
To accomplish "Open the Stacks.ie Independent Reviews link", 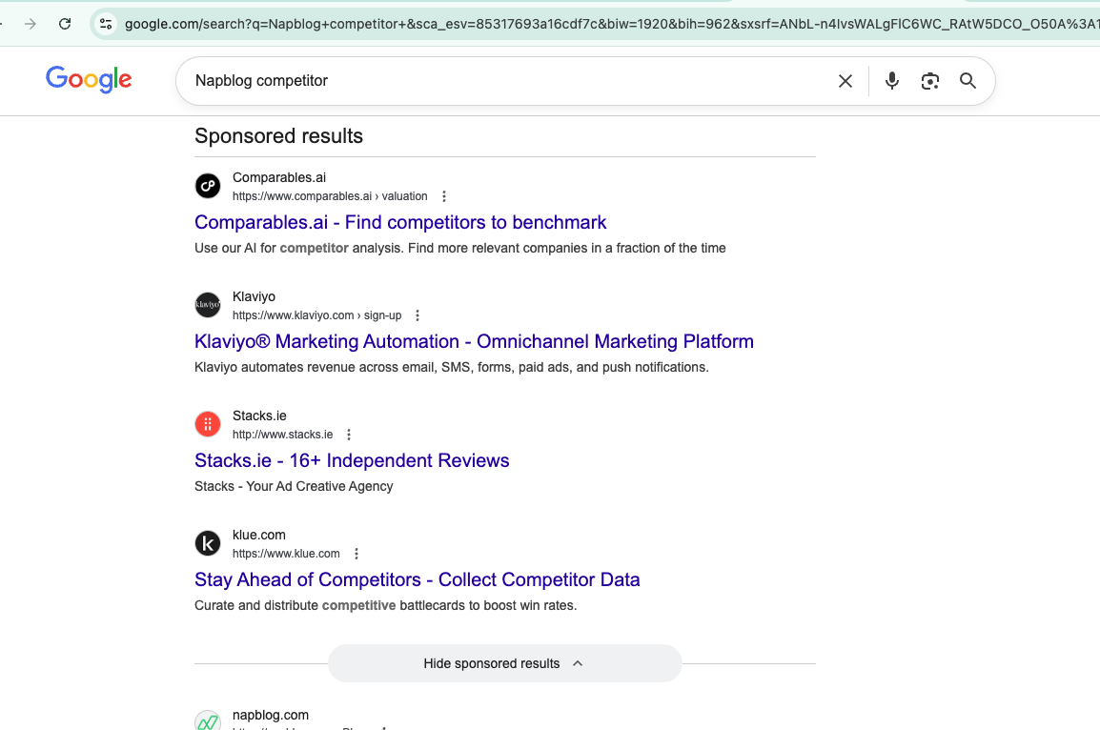I will click(352, 460).
